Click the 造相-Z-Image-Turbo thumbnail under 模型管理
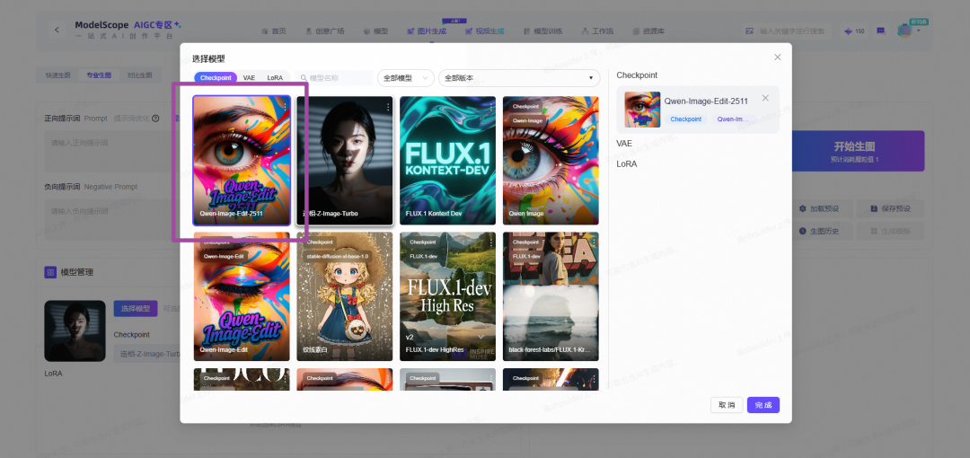Screen dimensions: 970x458 (x=75, y=331)
